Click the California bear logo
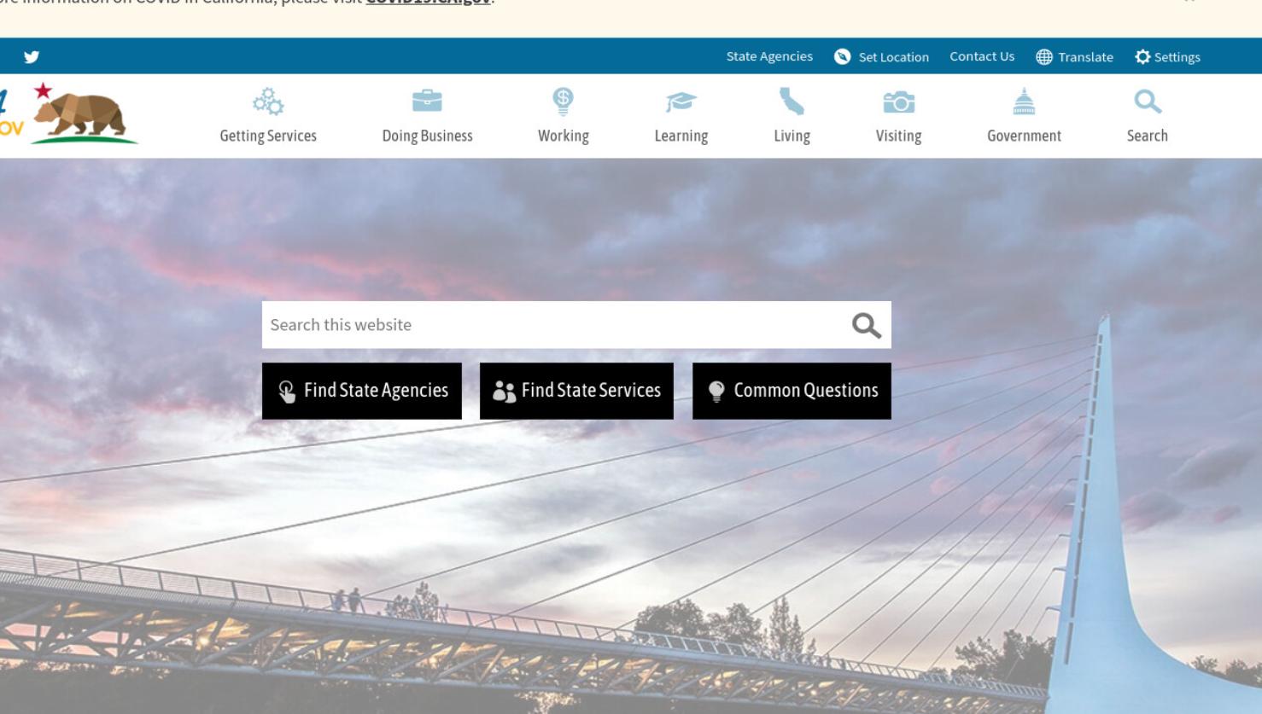This screenshot has height=714, width=1262. point(85,113)
